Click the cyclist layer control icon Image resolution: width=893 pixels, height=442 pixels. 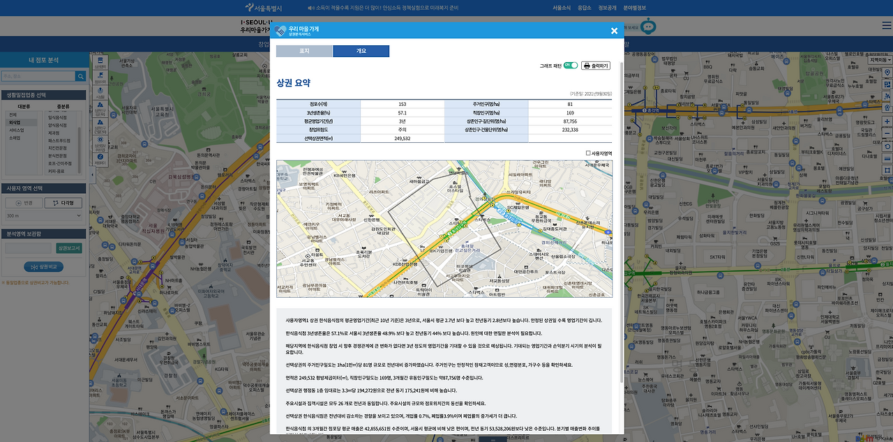(x=887, y=96)
